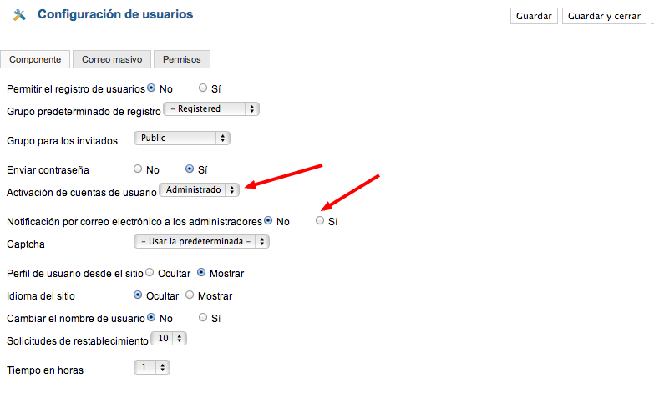Expand the Activación de cuentas Administrado dropdown
The width and height of the screenshot is (654, 393).
(200, 189)
